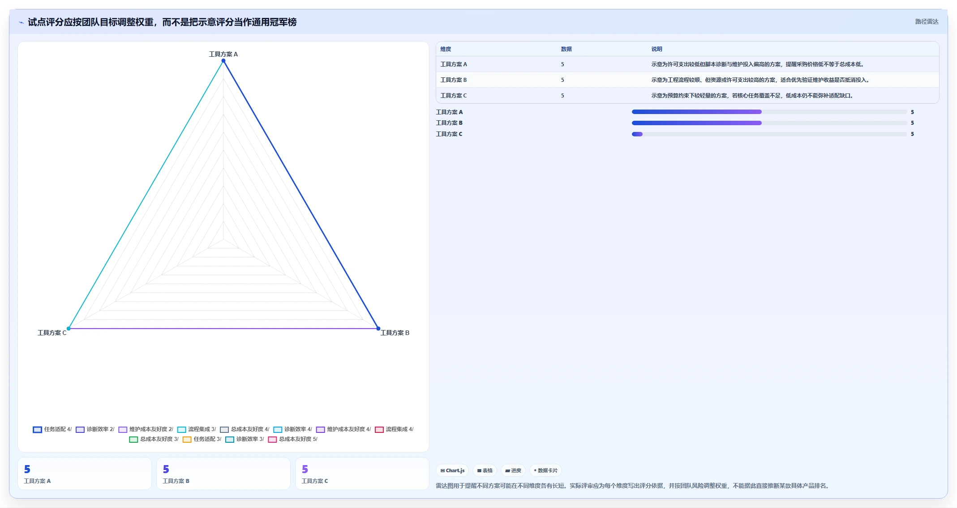This screenshot has height=508, width=957.
Task: Click the 工具方案 A description about 采购价格
Action: pyautogui.click(x=757, y=64)
